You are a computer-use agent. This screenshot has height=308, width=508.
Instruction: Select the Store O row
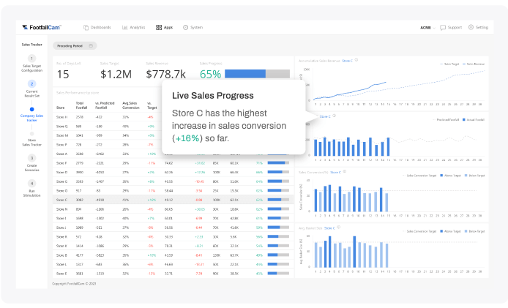(x=173, y=191)
